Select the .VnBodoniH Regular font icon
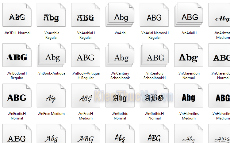Viewport: 230px width, 143px height. tap(17, 57)
